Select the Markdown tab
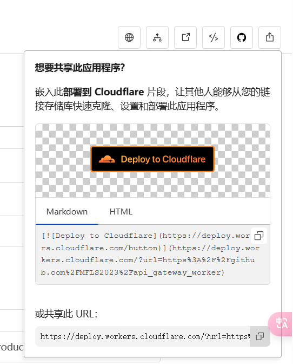The width and height of the screenshot is (293, 364). (x=67, y=212)
